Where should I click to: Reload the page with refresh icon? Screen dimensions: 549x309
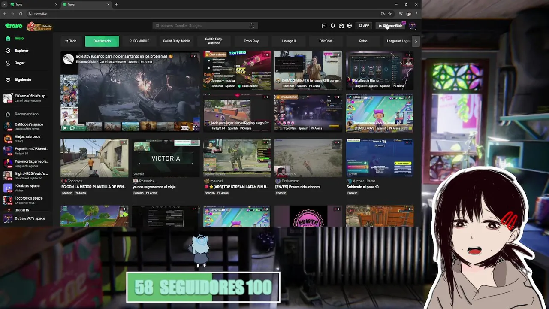tap(20, 14)
